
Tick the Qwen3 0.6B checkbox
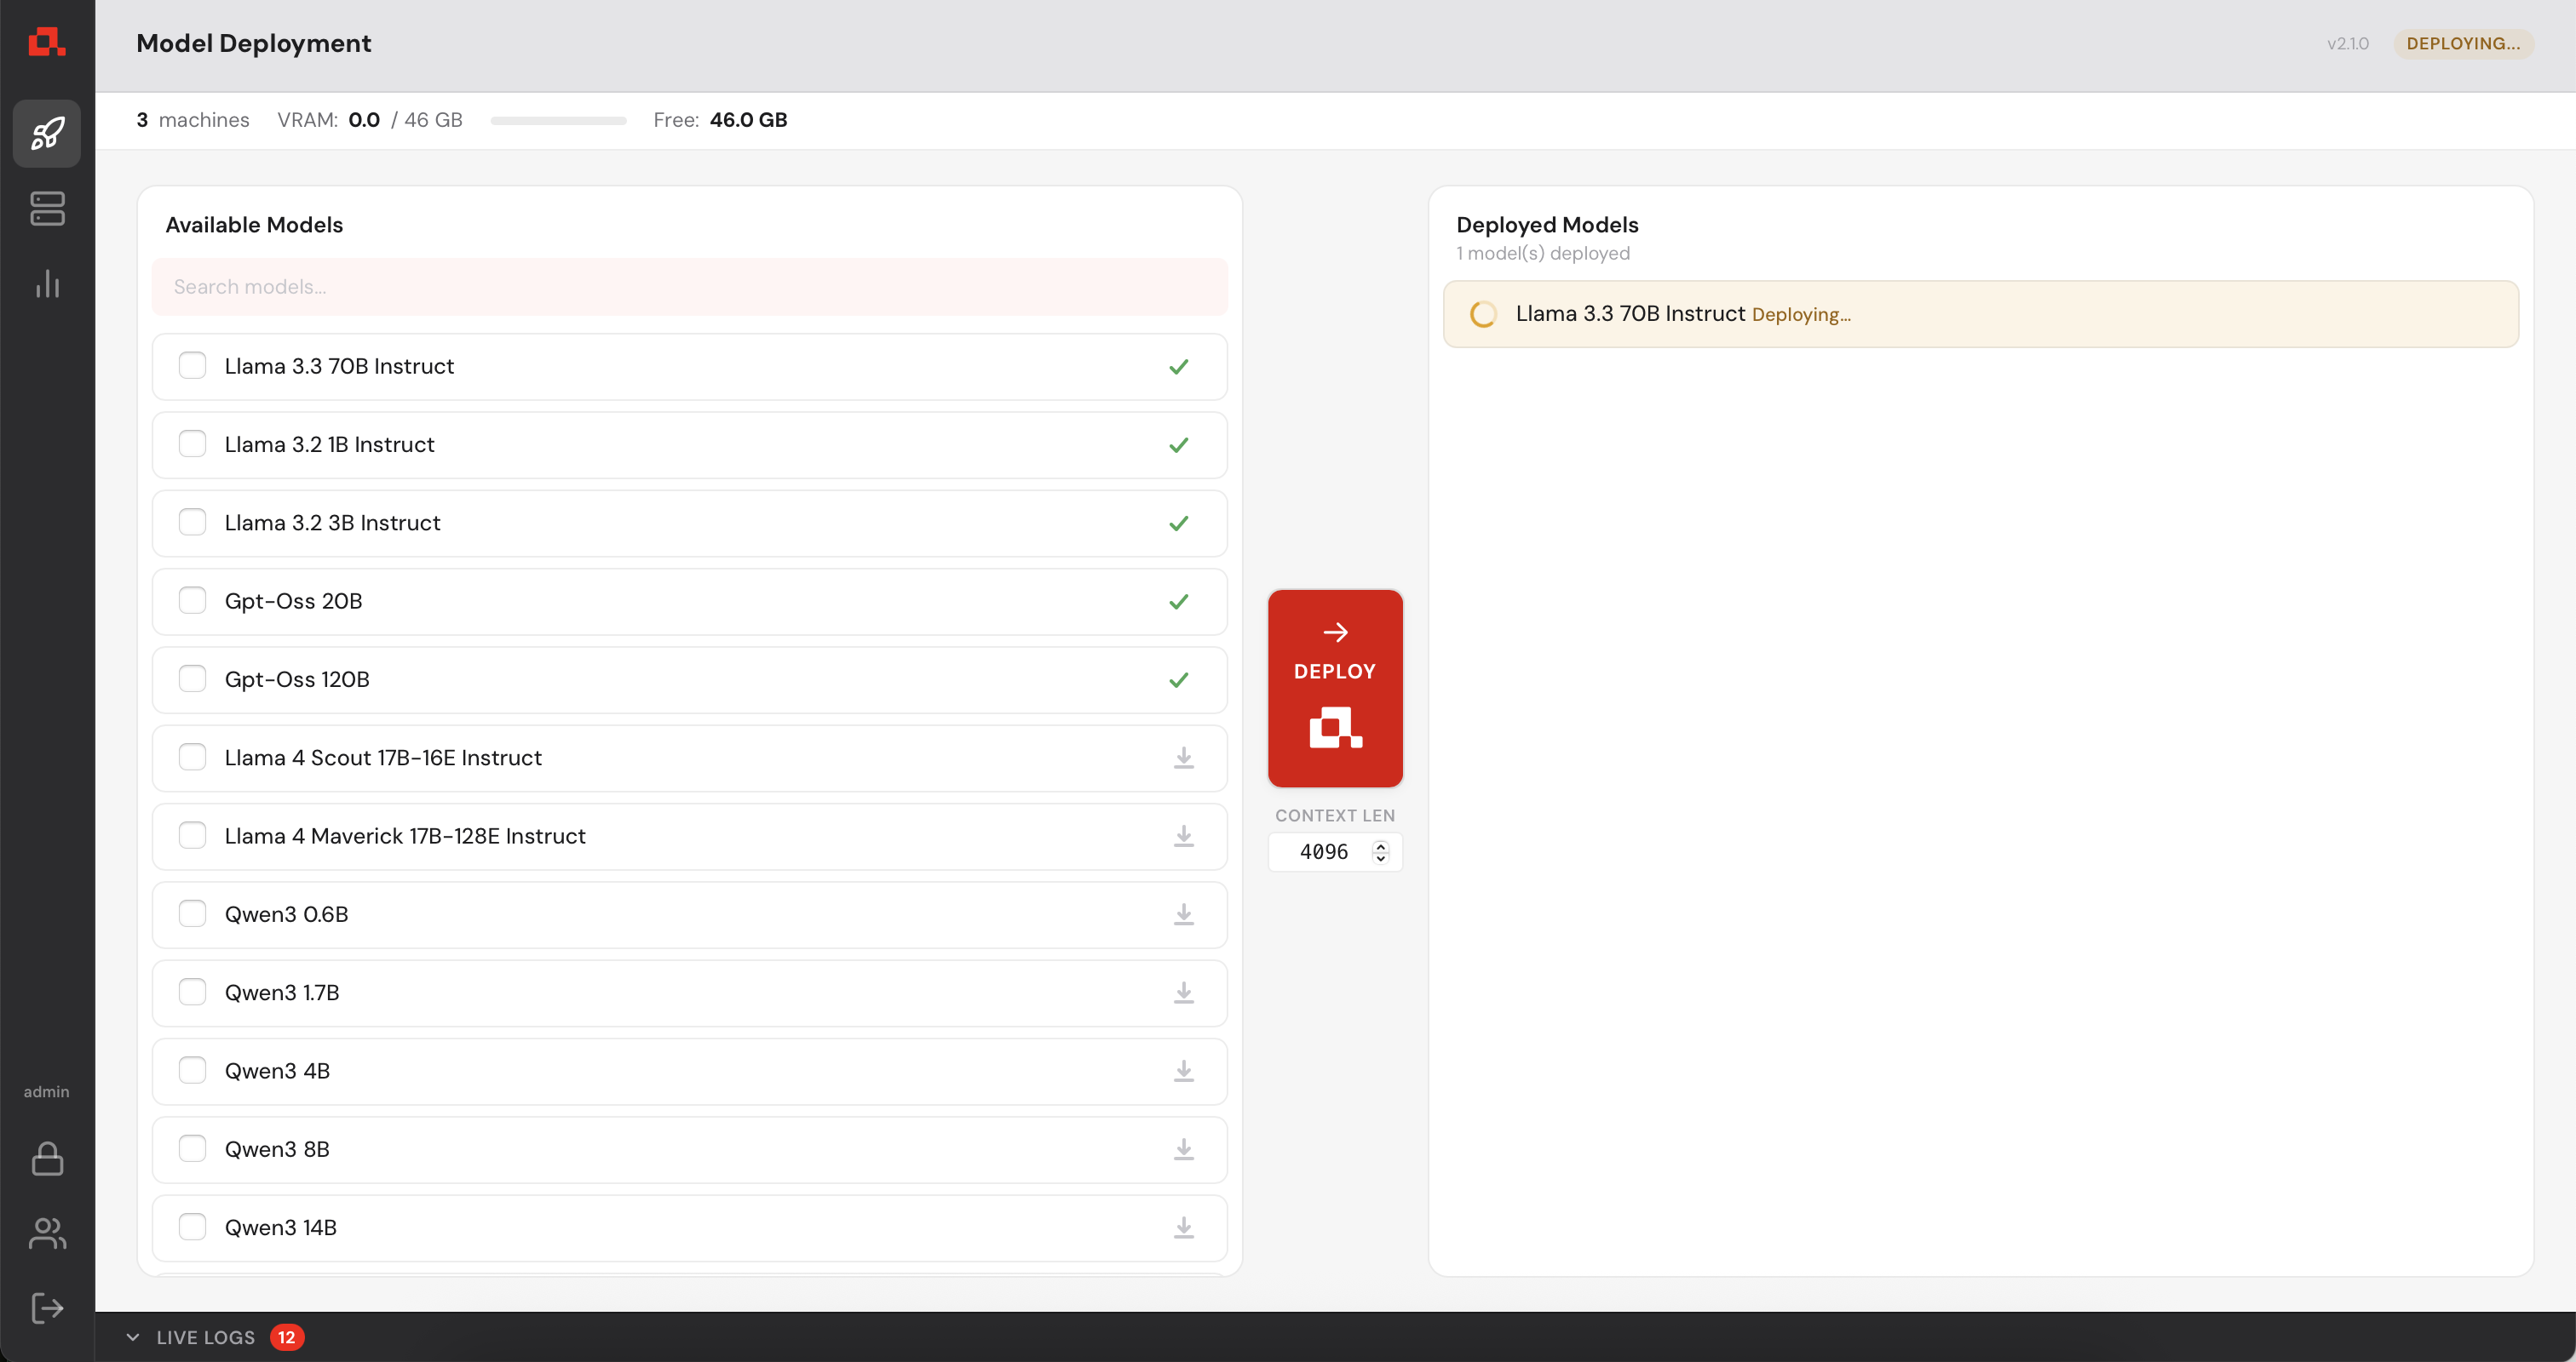tap(192, 913)
